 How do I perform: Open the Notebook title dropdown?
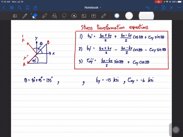(x=93, y=8)
